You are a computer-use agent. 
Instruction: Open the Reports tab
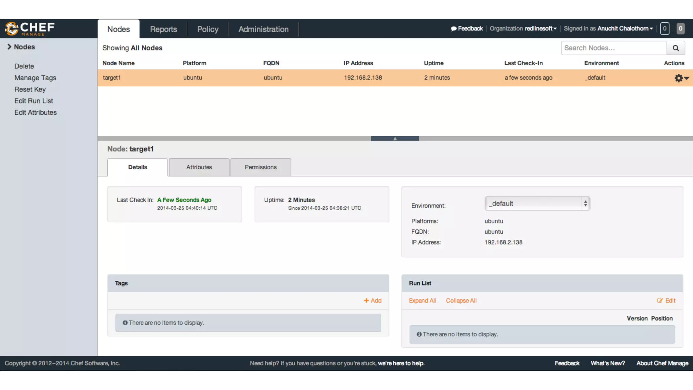pos(163,29)
